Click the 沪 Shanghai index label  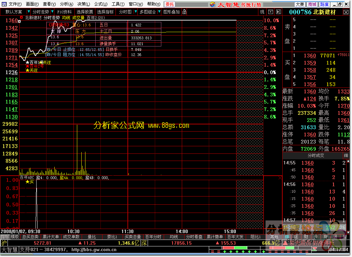click(4, 243)
